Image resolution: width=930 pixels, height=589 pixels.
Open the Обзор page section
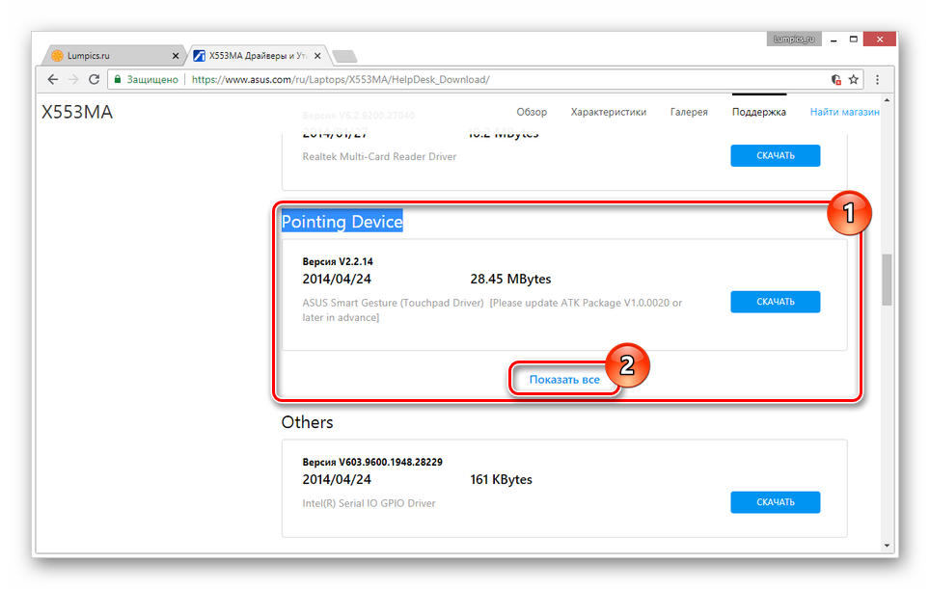coord(532,112)
